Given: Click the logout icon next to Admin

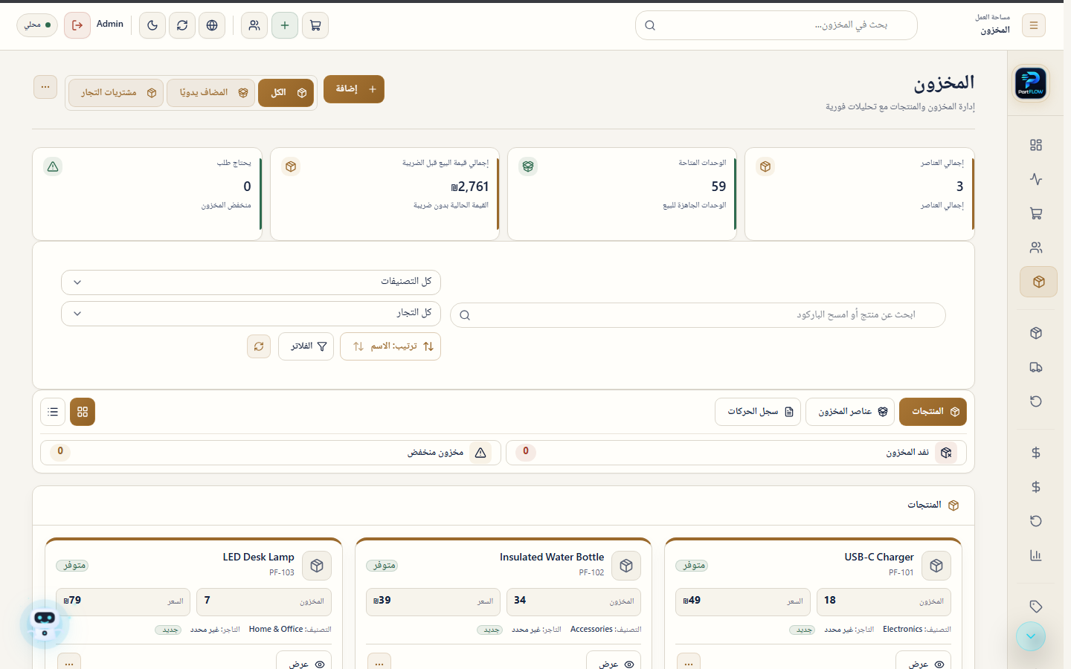Looking at the screenshot, I should pos(77,25).
